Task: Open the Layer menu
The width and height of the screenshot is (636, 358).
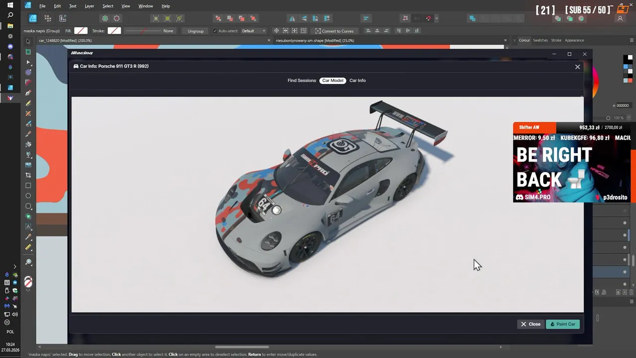Action: coord(89,6)
